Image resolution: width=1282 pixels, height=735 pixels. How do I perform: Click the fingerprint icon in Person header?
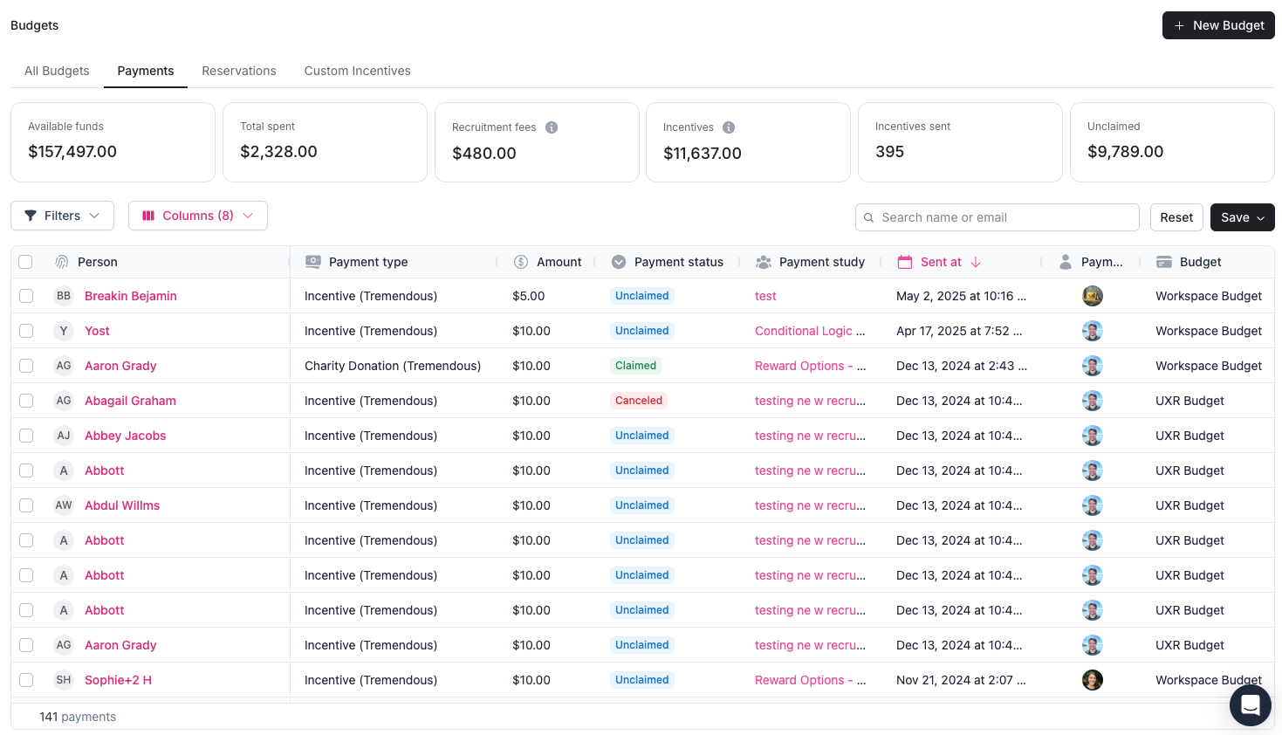[62, 262]
